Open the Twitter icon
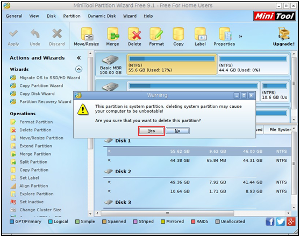Image resolution: width=300 pixels, height=237 pixels. coord(280,222)
